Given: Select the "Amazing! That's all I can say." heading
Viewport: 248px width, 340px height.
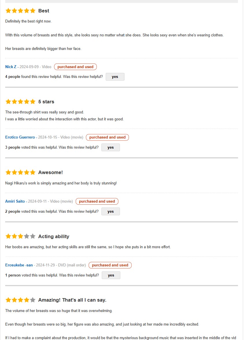Looking at the screenshot, I should pyautogui.click(x=72, y=300).
